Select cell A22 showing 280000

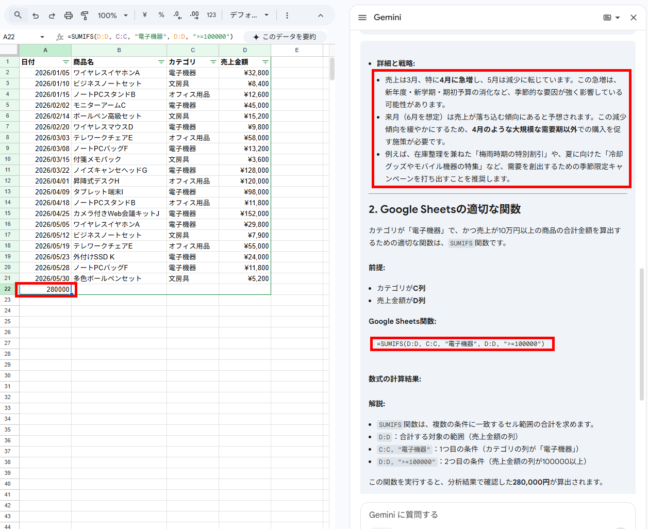pyautogui.click(x=45, y=289)
